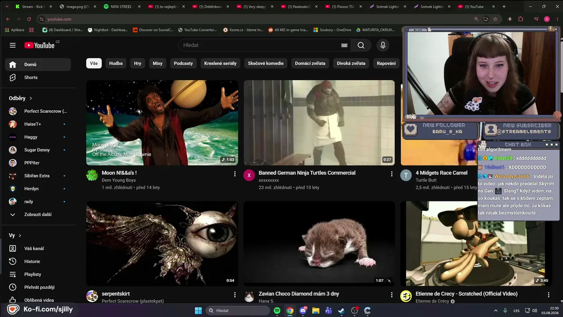Select the Mixy filter chip
This screenshot has width=563, height=317.
coord(157,63)
